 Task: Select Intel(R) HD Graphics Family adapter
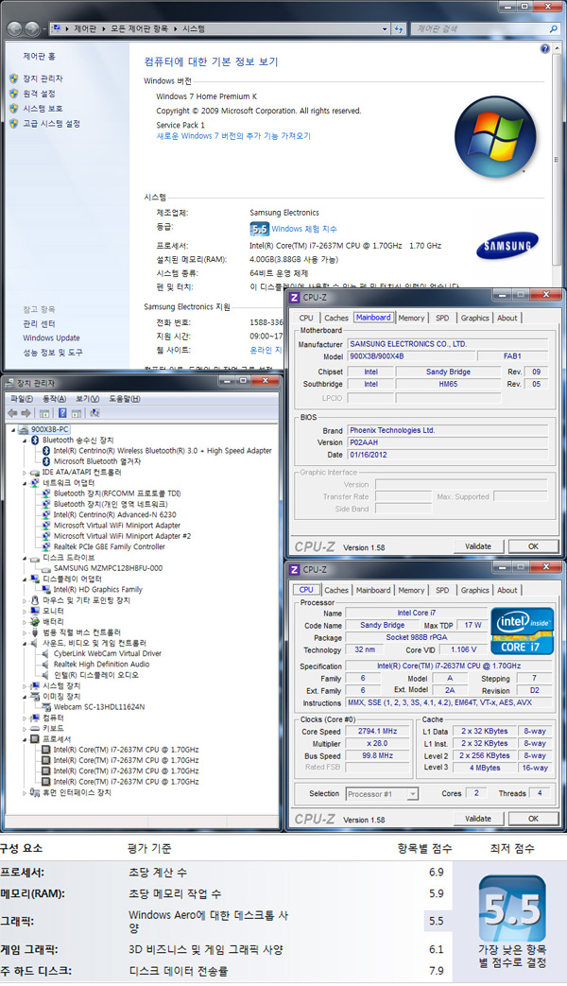[98, 590]
